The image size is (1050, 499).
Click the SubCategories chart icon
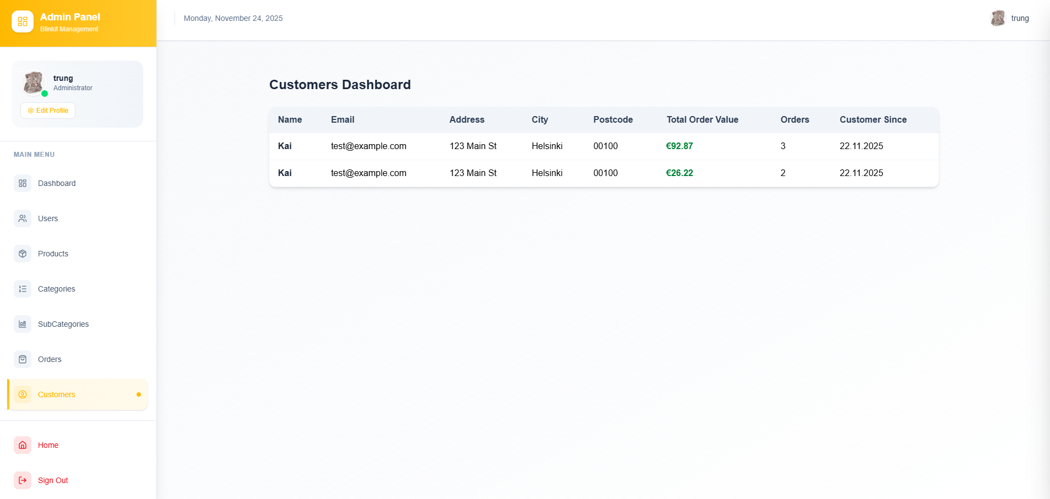click(x=23, y=324)
